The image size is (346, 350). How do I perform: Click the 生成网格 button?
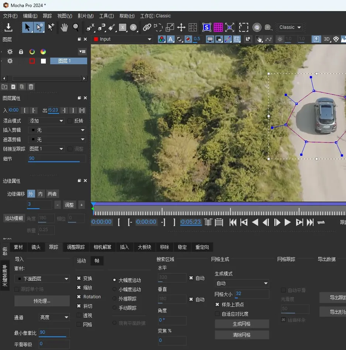click(242, 324)
